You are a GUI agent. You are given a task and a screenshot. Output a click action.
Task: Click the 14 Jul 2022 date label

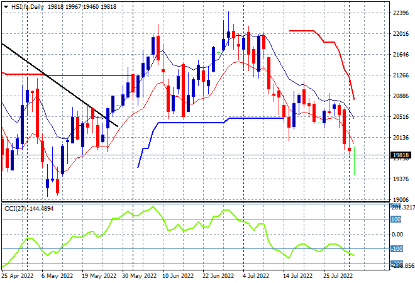click(x=298, y=276)
